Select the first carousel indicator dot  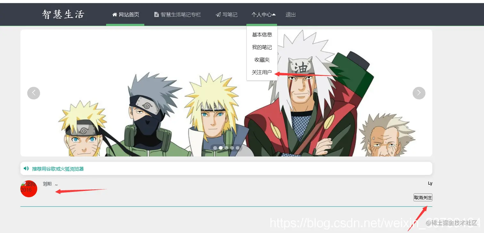tap(215, 148)
